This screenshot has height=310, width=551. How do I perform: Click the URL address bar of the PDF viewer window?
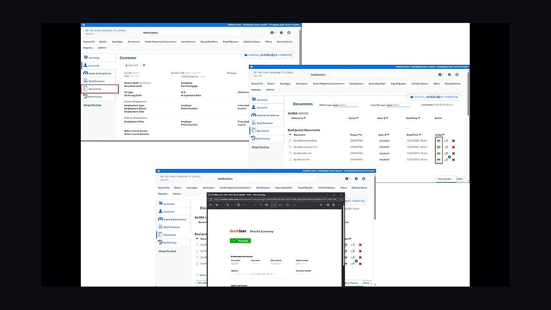[x=275, y=199]
